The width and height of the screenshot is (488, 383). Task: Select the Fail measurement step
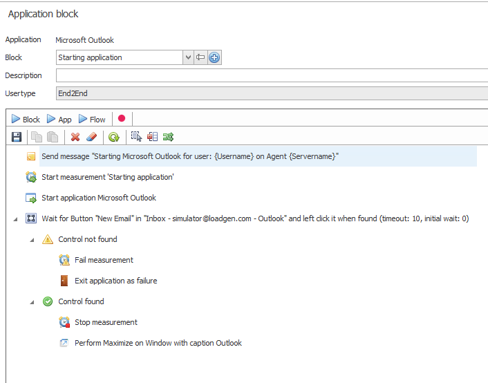click(x=104, y=260)
